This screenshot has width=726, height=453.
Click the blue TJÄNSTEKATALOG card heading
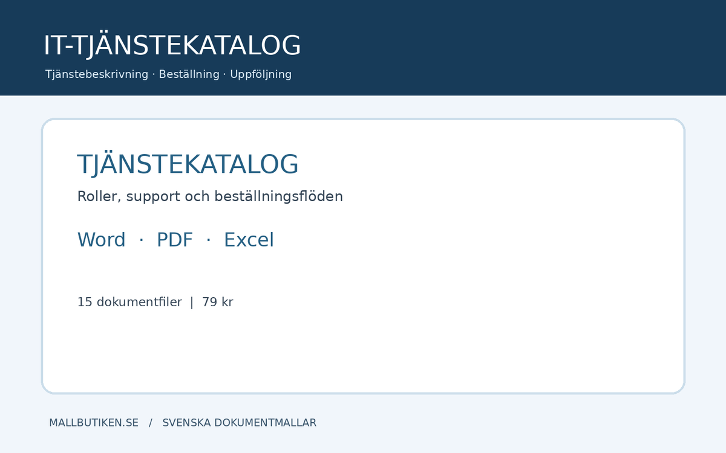[188, 164]
